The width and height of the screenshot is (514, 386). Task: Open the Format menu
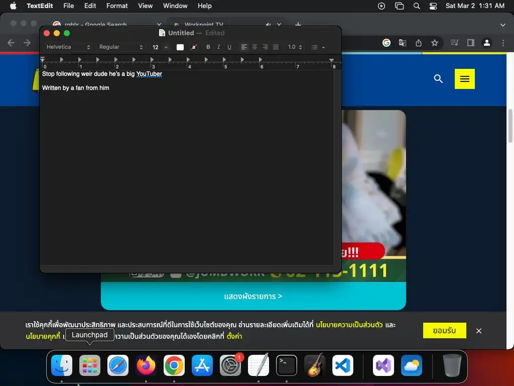coord(117,6)
